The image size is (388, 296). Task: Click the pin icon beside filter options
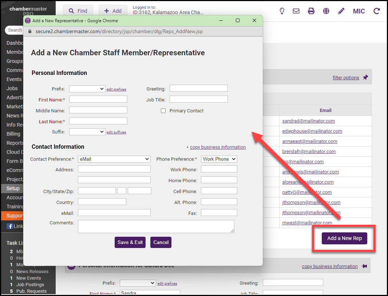click(x=365, y=77)
